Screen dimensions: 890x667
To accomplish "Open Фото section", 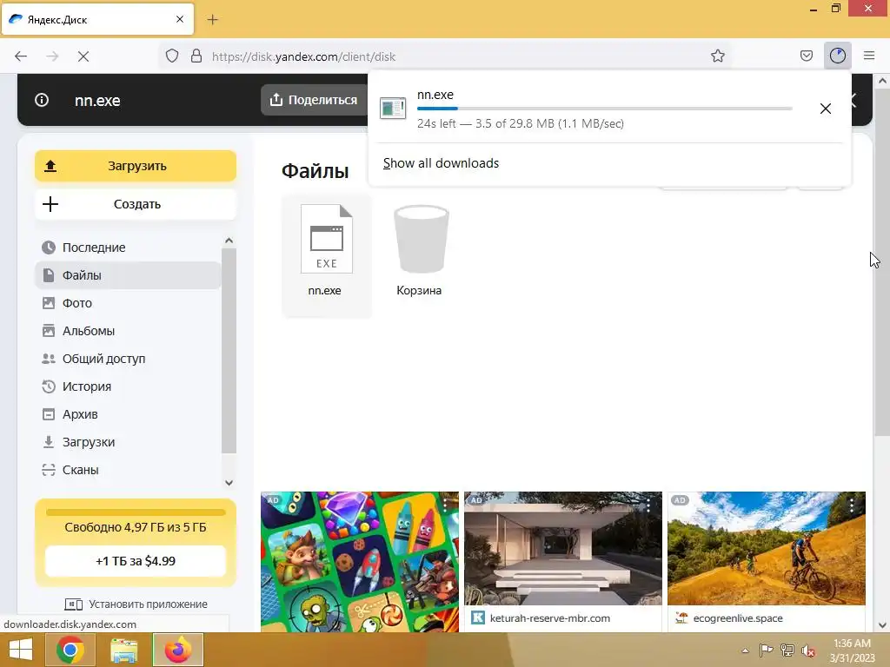I will coord(129,303).
